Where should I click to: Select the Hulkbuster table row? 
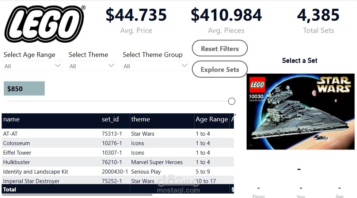pyautogui.click(x=16, y=162)
